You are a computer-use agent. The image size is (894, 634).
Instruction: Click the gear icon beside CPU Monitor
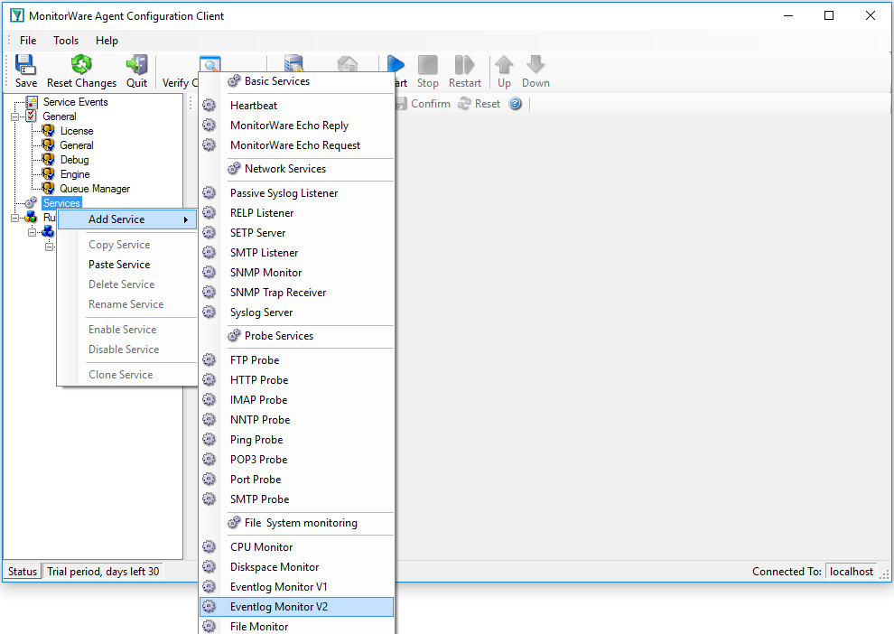pos(210,547)
